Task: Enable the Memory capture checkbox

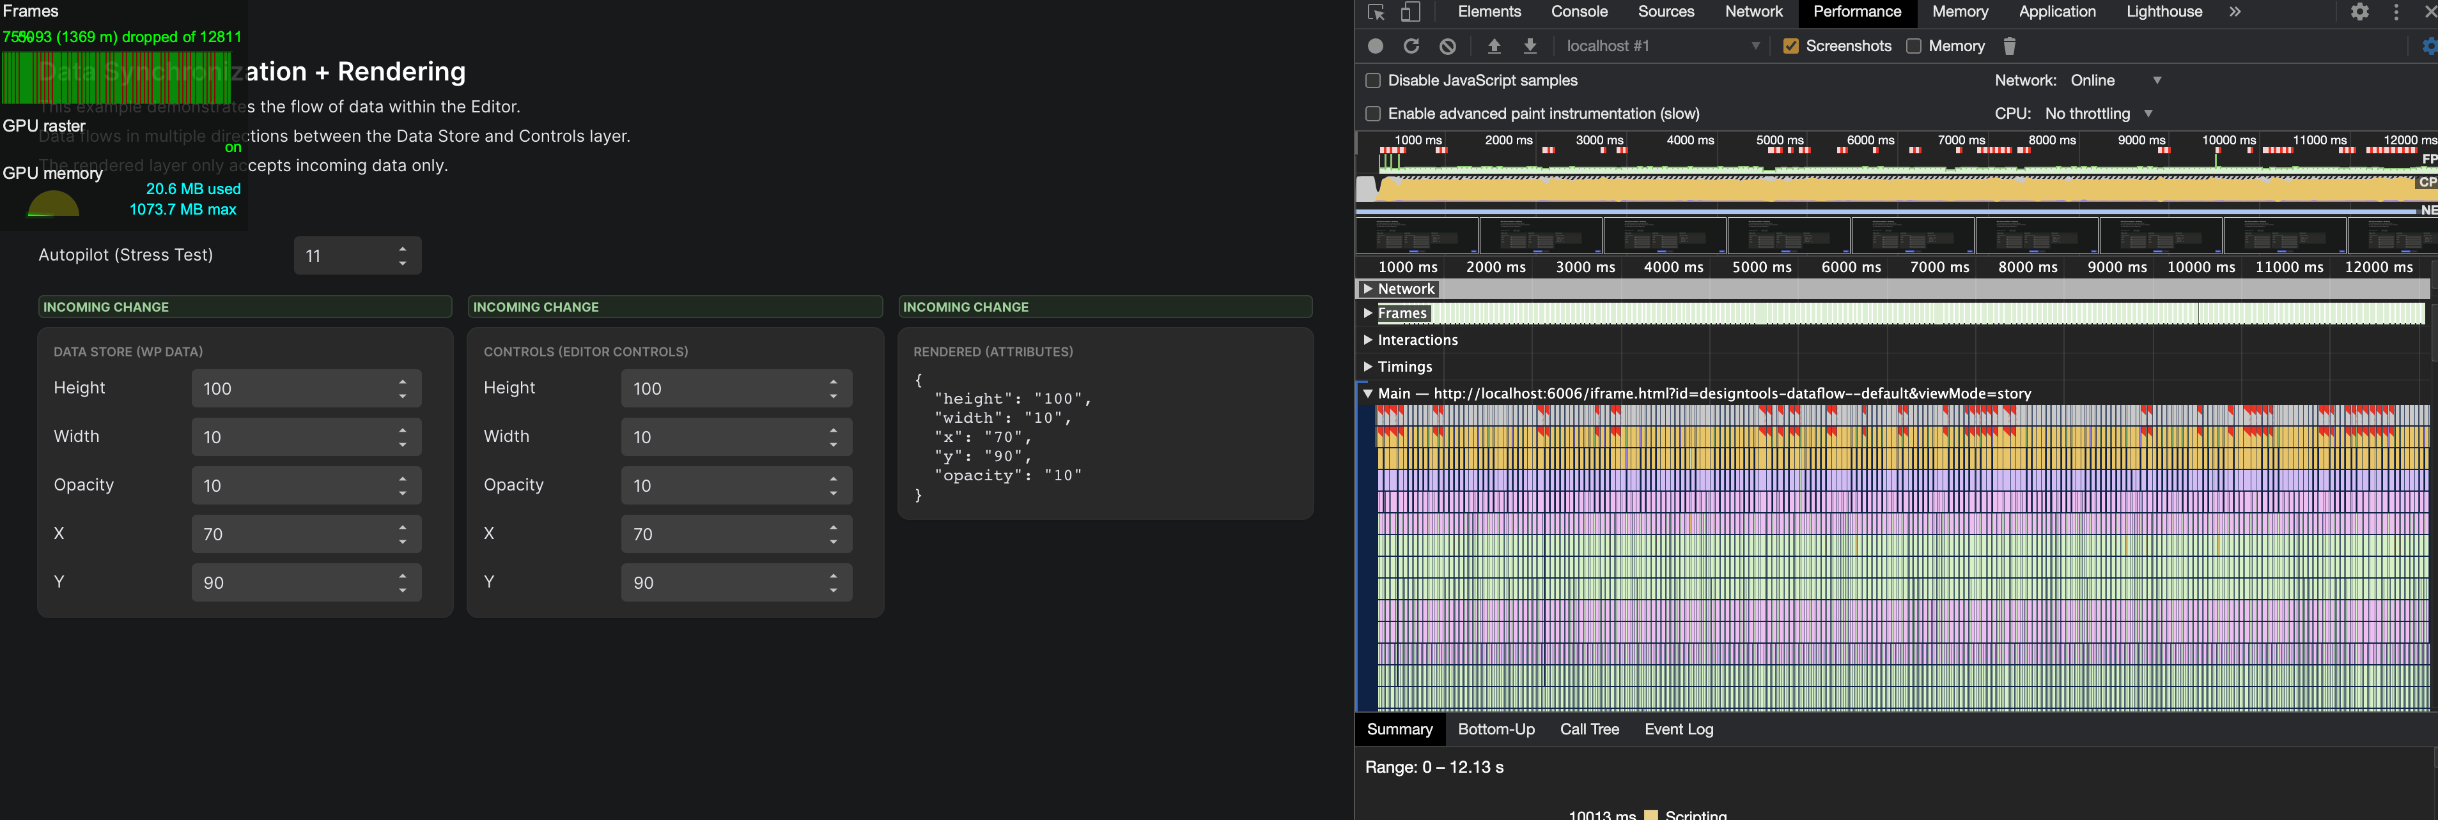Action: click(x=1913, y=45)
